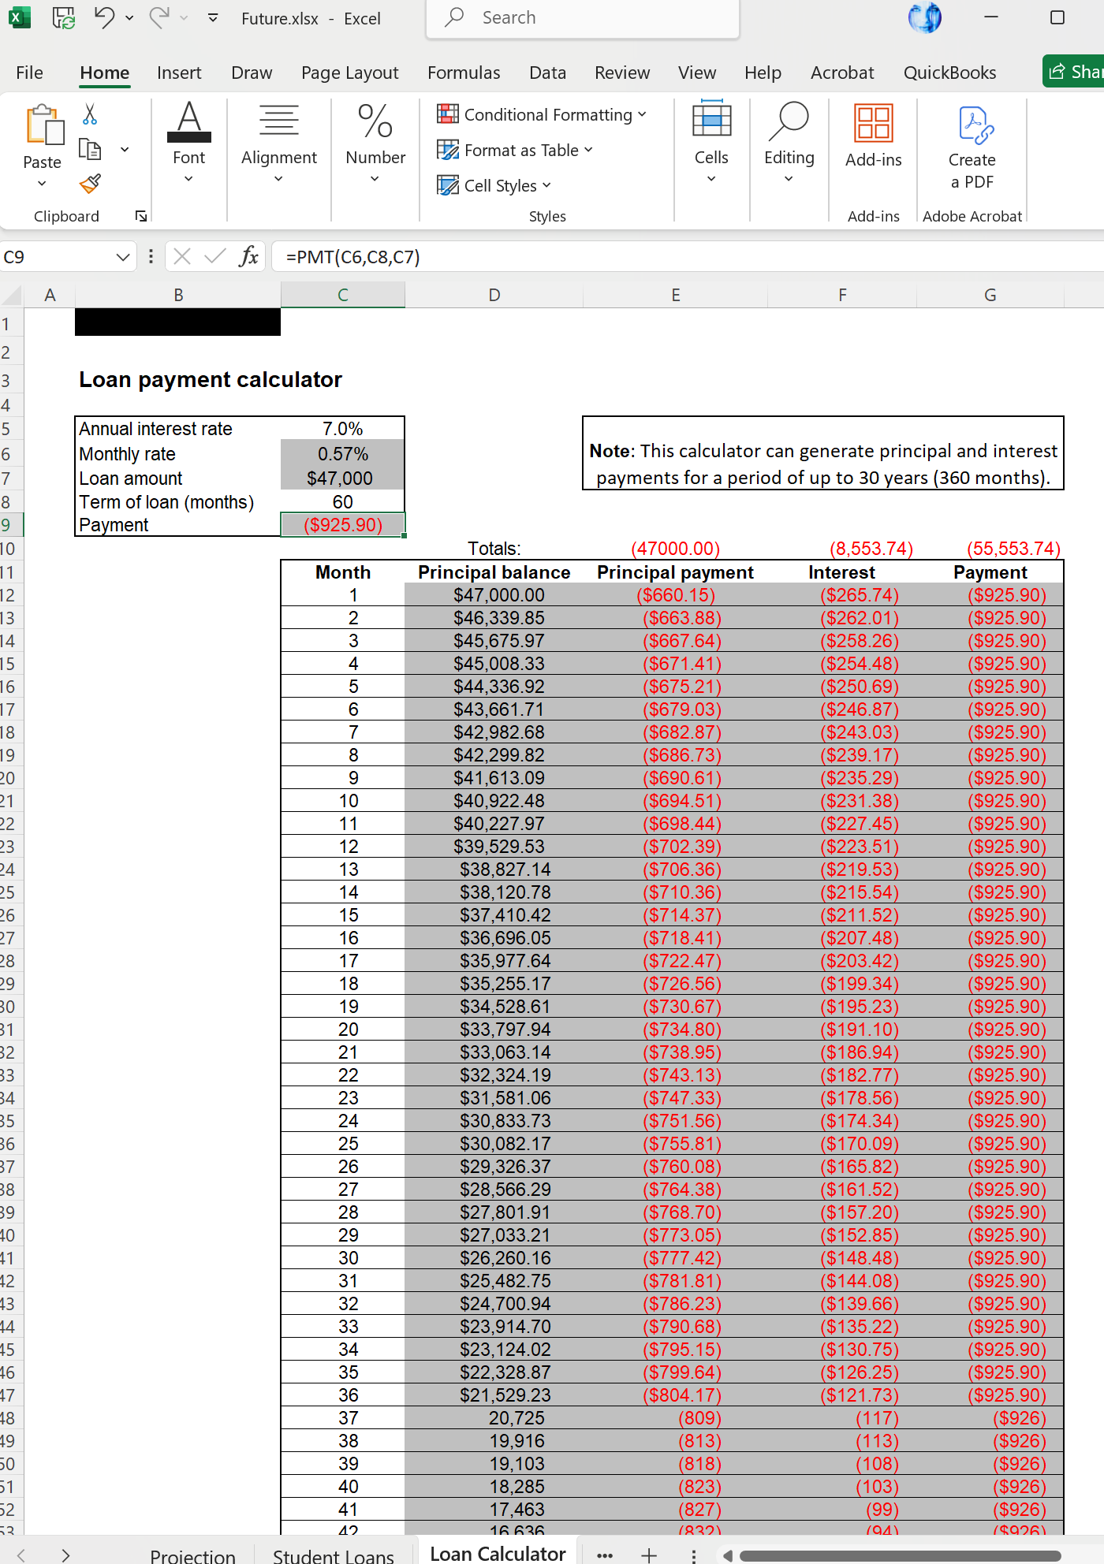Screen dimensions: 1104x1564
Task: Switch to the Page Layout tab
Action: pos(349,73)
